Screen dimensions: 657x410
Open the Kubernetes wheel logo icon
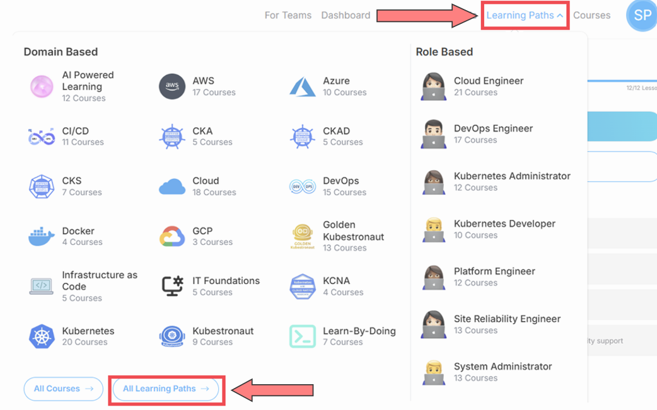coord(42,336)
